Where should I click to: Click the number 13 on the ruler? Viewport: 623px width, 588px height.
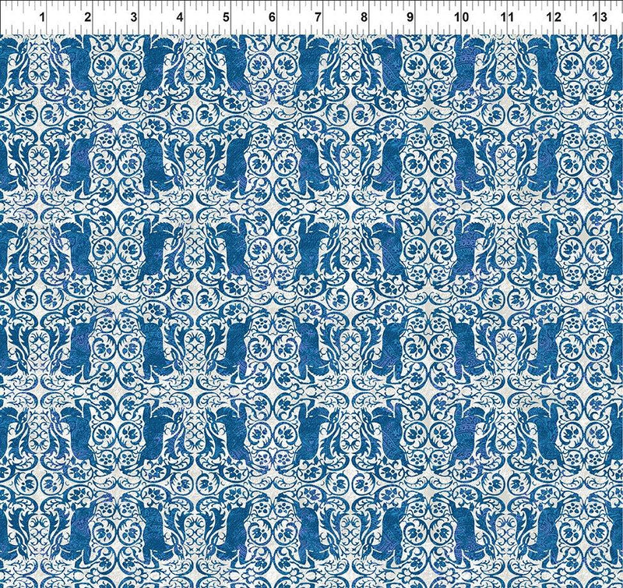pos(600,16)
